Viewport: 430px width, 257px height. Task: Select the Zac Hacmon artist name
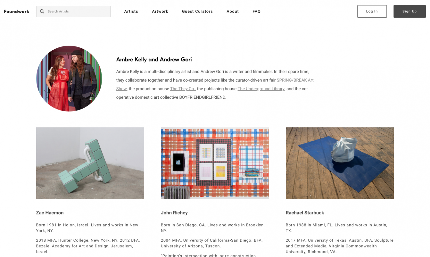pyautogui.click(x=50, y=213)
